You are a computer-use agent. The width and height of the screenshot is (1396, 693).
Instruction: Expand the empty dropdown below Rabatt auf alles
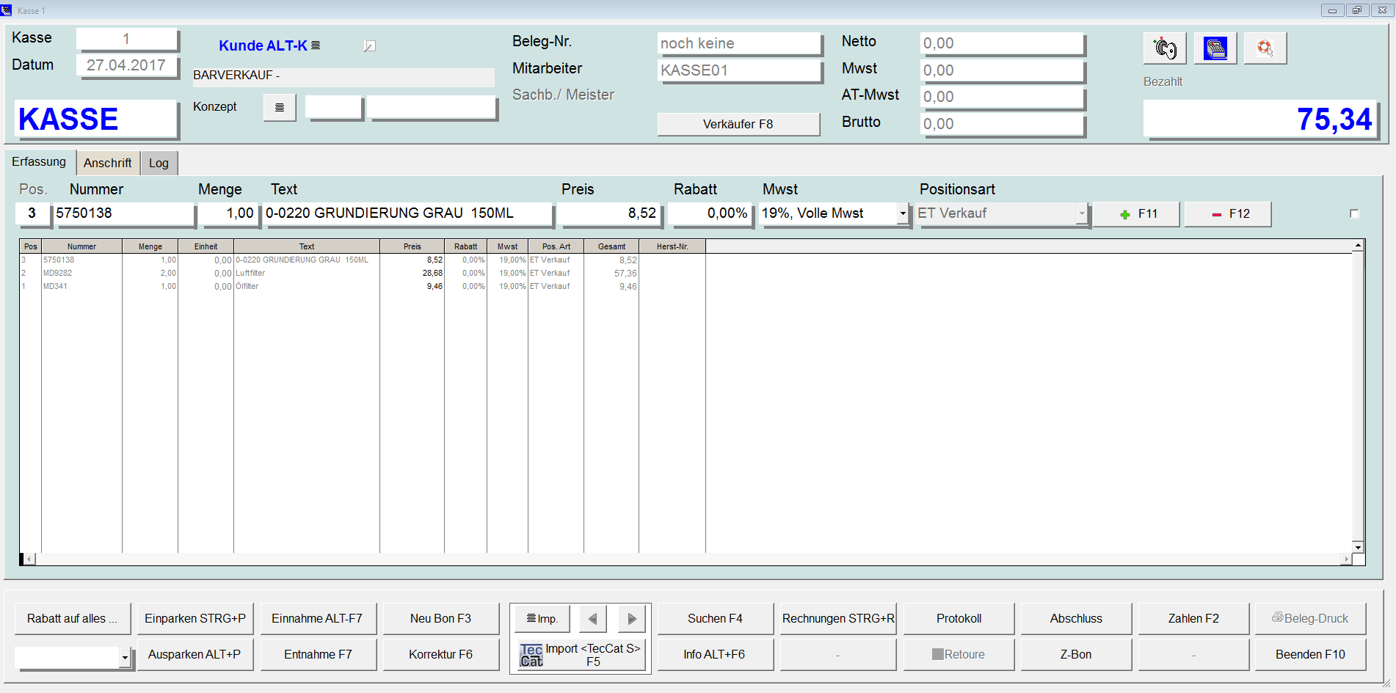tap(125, 658)
